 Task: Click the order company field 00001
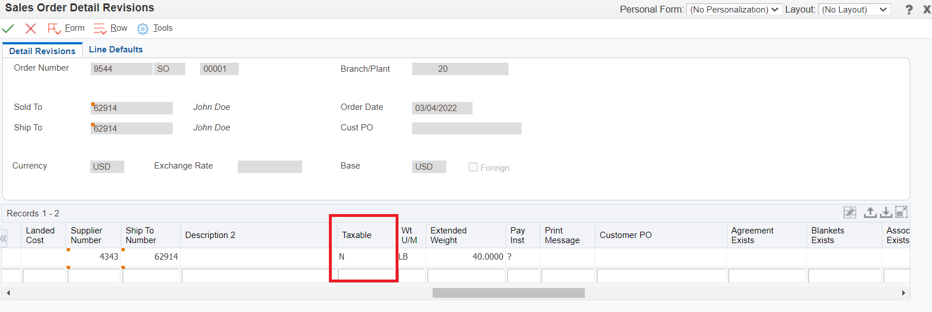[x=219, y=69]
